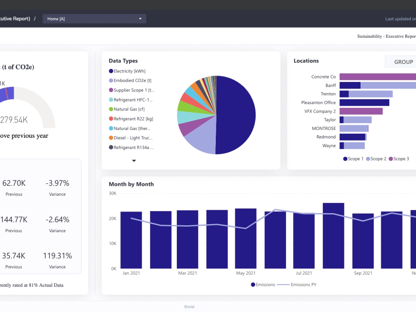
Task: Click the Trenton lavender bar segment
Action: pos(370,94)
